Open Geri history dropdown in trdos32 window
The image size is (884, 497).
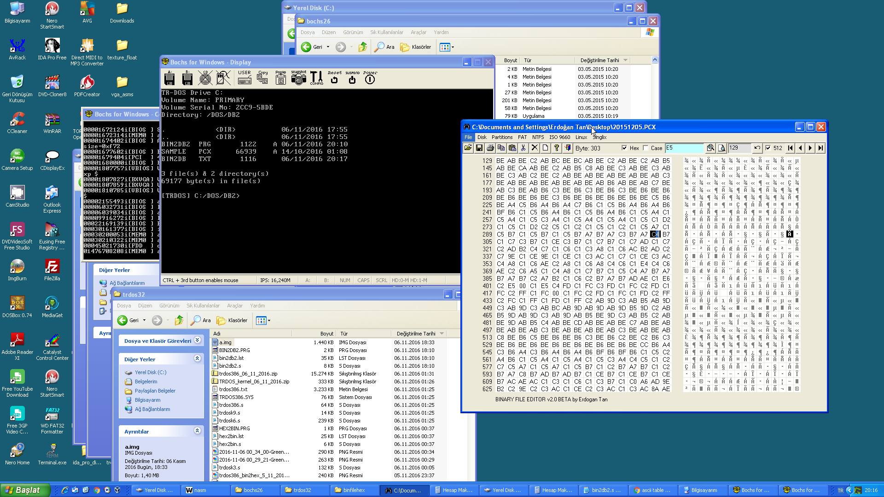(144, 320)
